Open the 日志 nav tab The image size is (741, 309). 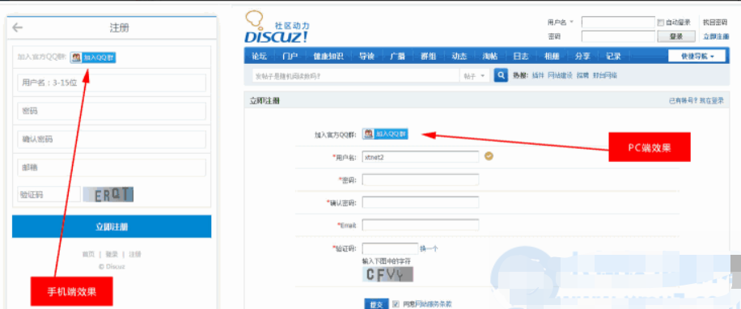[x=520, y=57]
